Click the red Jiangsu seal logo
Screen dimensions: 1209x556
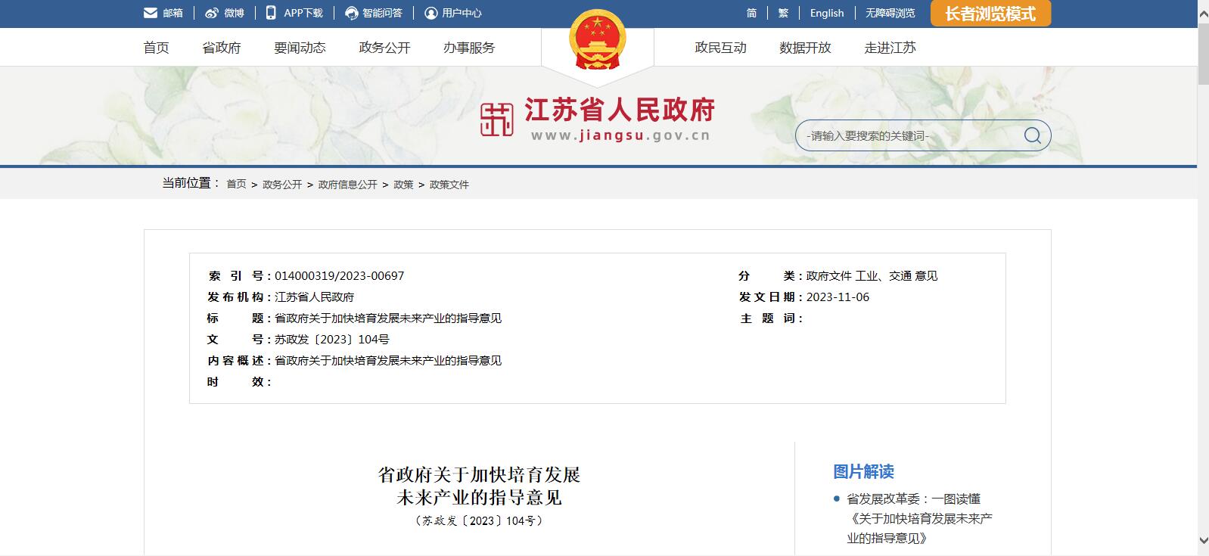(x=496, y=120)
